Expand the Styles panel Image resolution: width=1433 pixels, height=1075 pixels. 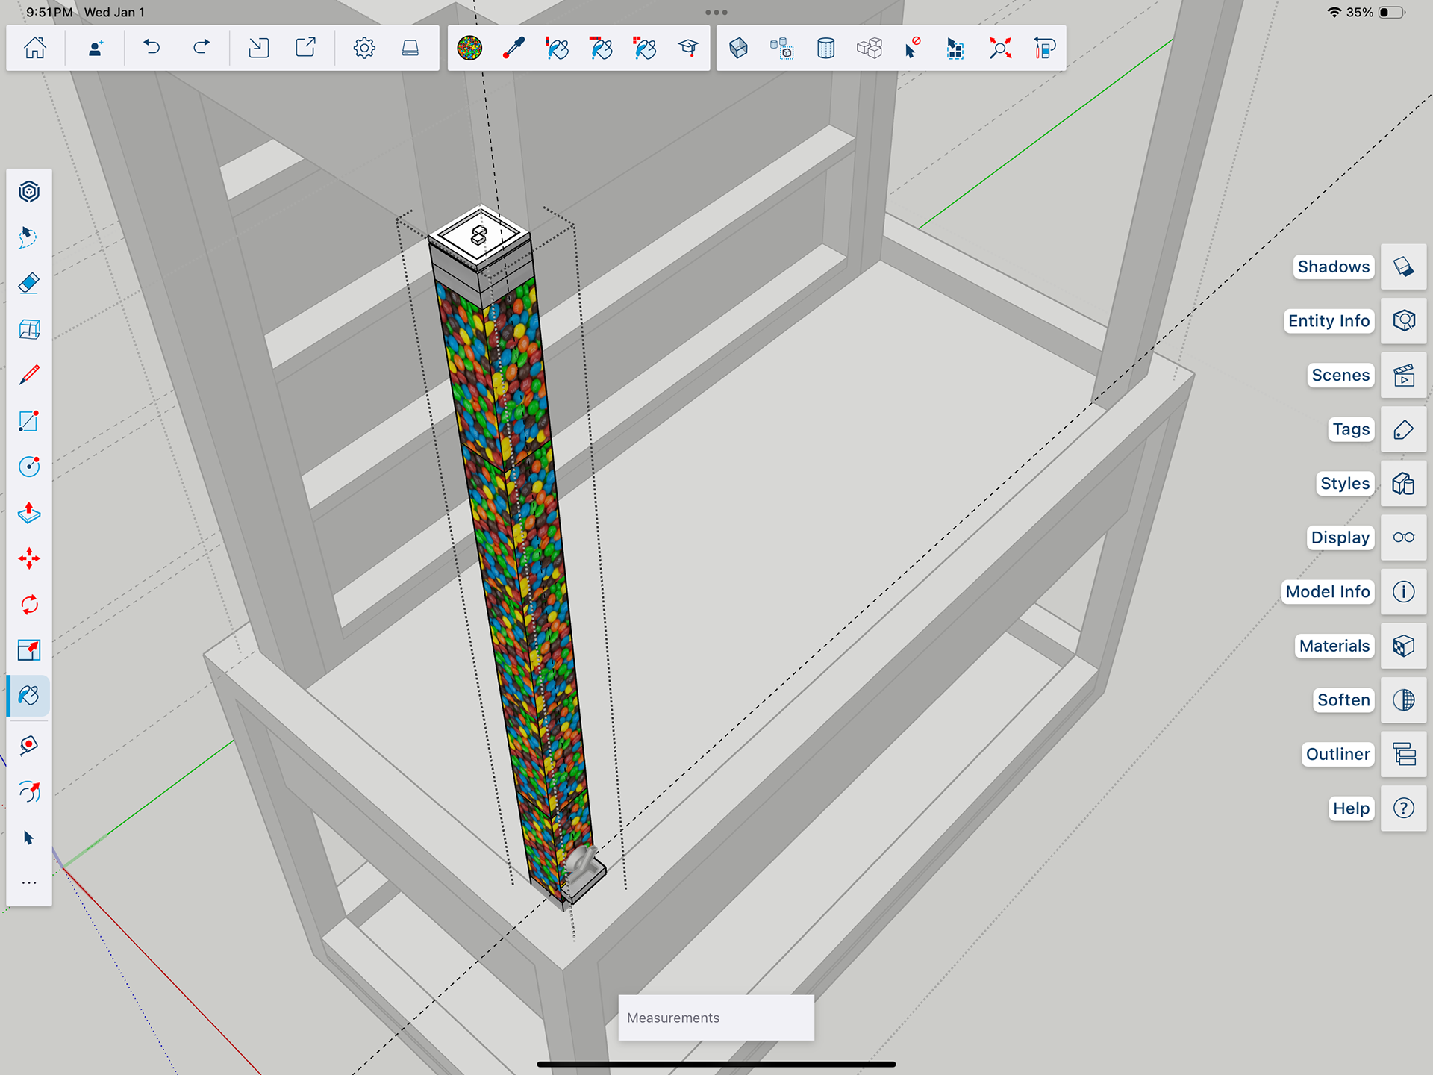(x=1403, y=484)
